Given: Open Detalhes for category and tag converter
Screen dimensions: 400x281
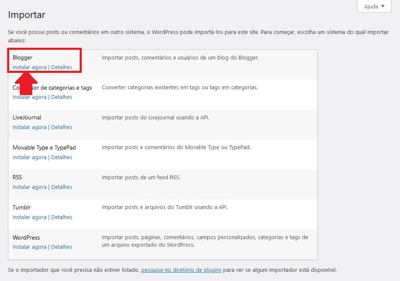Looking at the screenshot, I should point(62,97).
